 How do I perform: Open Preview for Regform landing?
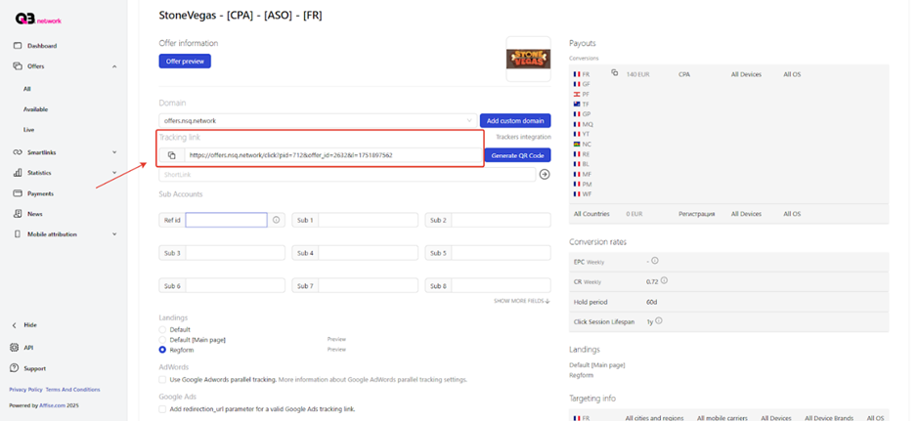click(x=336, y=350)
